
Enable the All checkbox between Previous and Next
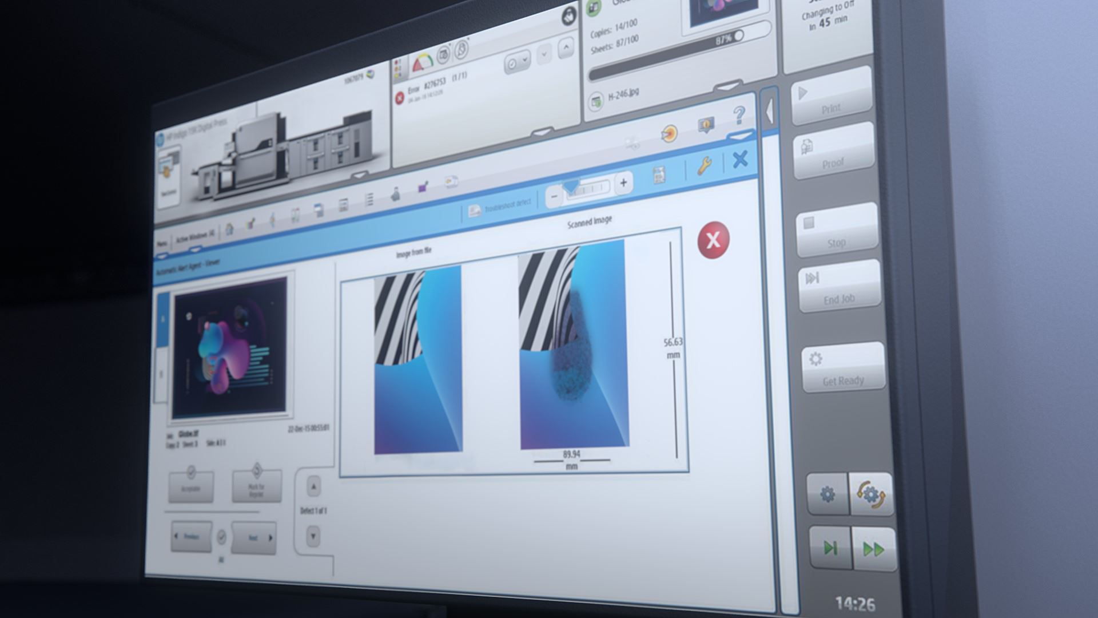pyautogui.click(x=222, y=537)
